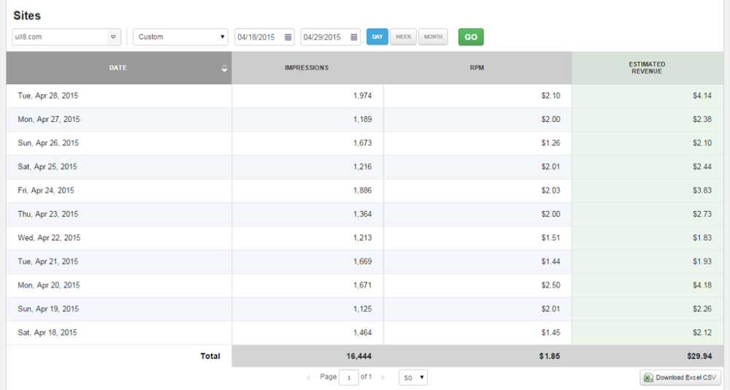Sort by the ESTIMATED REVENUE column header

(x=647, y=68)
